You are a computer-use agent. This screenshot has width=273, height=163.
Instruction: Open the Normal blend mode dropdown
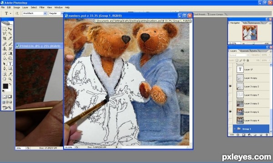(248, 55)
